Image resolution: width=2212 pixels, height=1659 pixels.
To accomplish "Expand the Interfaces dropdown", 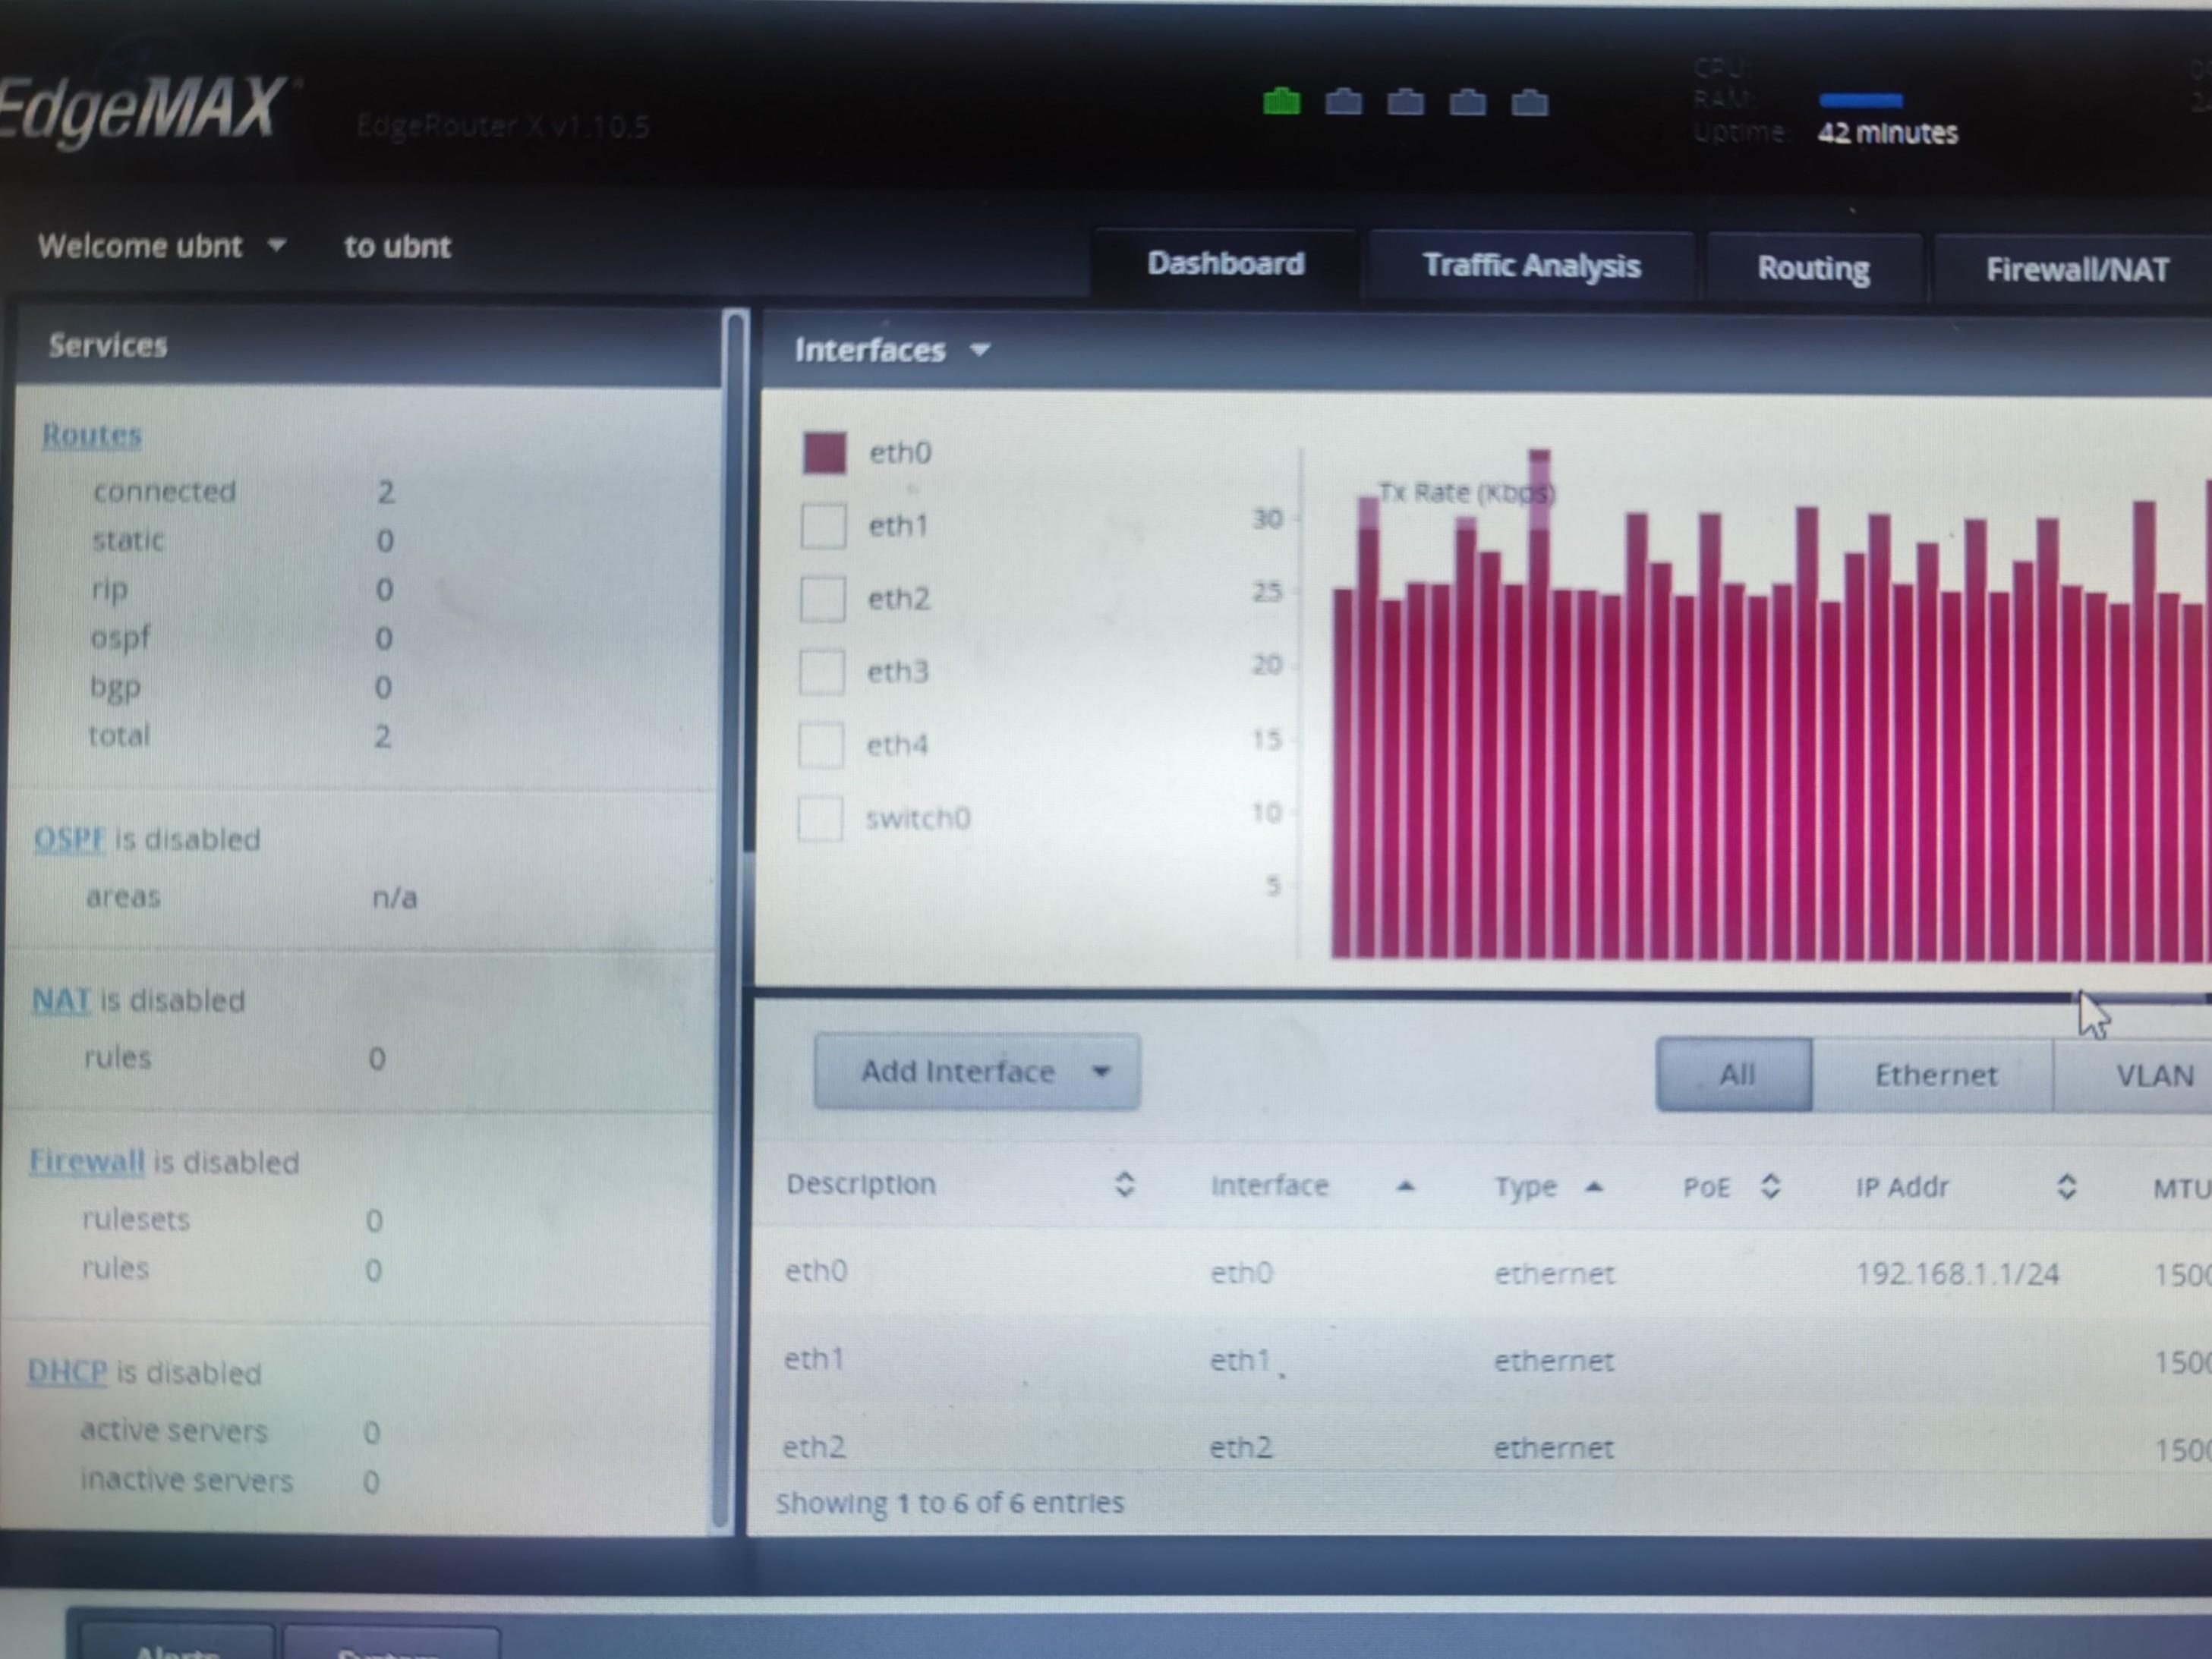I will [x=978, y=350].
